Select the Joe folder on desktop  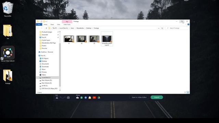click(x=8, y=32)
